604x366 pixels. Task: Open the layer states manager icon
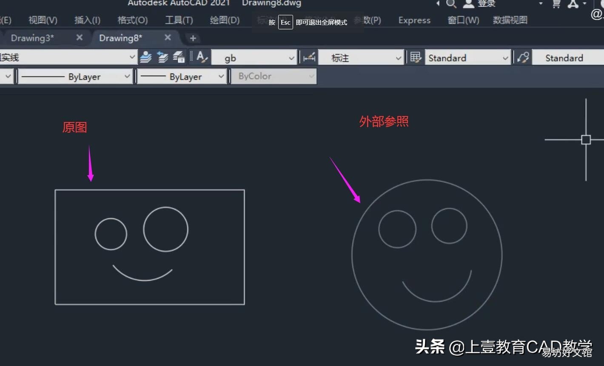pos(179,57)
